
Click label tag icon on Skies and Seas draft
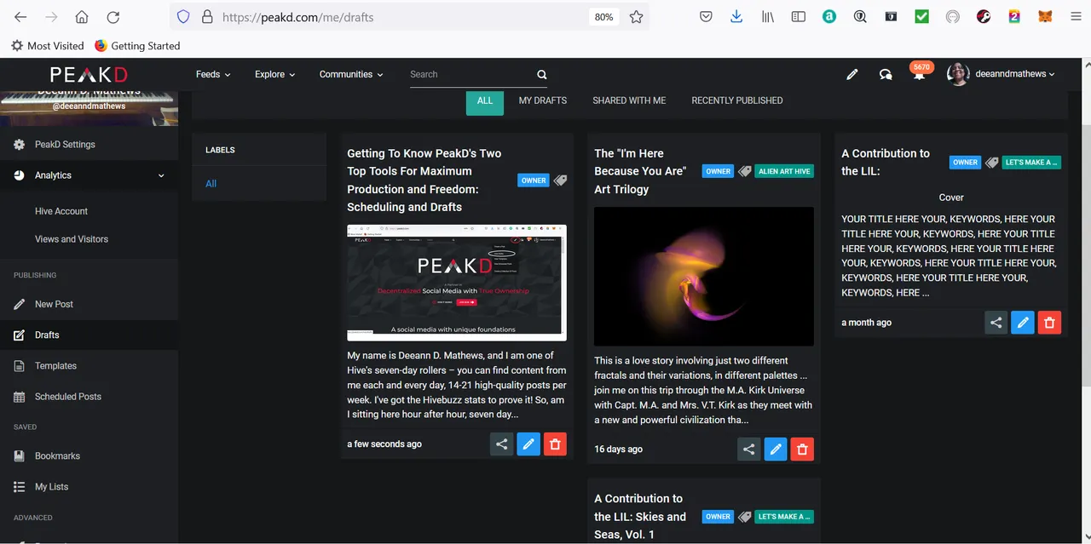point(744,517)
